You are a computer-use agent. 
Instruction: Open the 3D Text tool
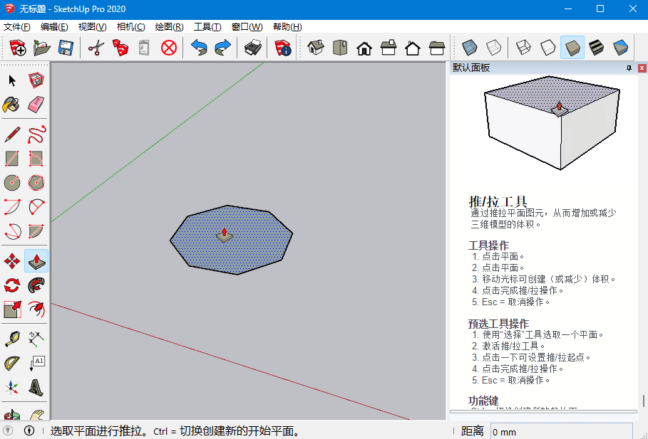click(36, 386)
